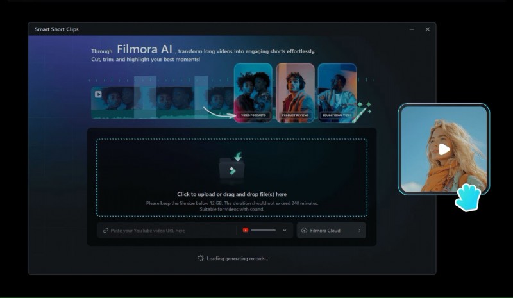
Task: Click 'Click to upload or drag and drop' text
Action: tap(231, 194)
